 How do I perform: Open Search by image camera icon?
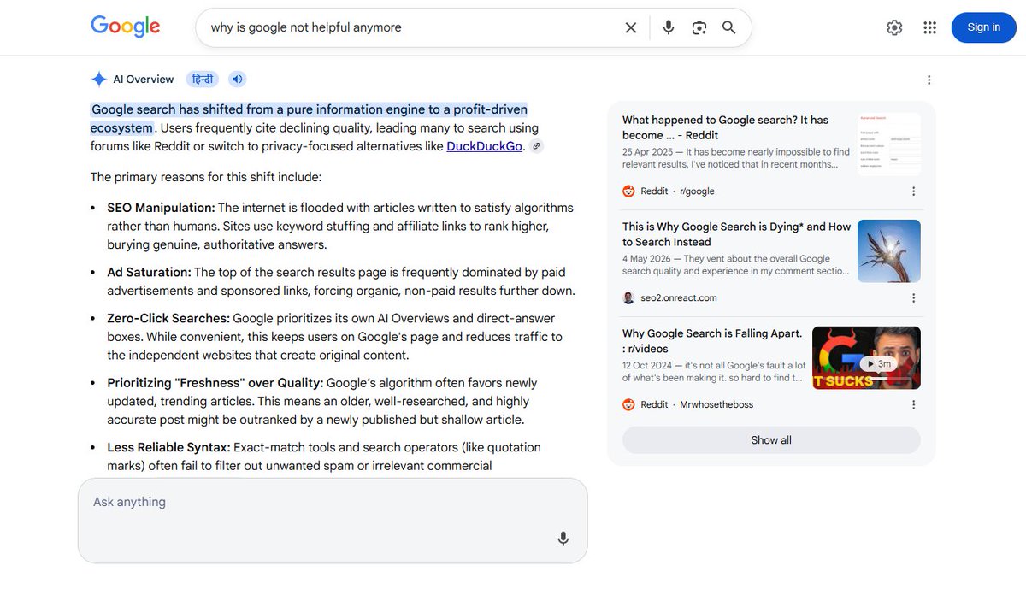pos(699,27)
